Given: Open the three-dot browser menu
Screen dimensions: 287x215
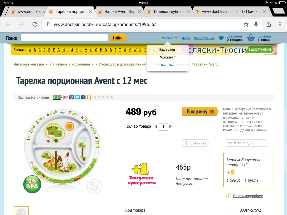Looking at the screenshot, I should 280,24.
